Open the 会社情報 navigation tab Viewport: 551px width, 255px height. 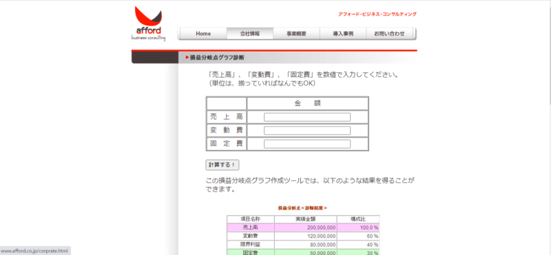[250, 34]
